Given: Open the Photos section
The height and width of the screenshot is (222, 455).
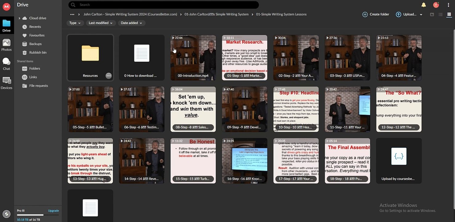Looking at the screenshot, I should (6, 45).
